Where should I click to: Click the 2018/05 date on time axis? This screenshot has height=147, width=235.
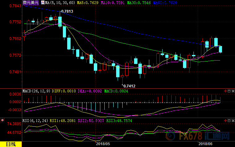[x=103, y=144]
